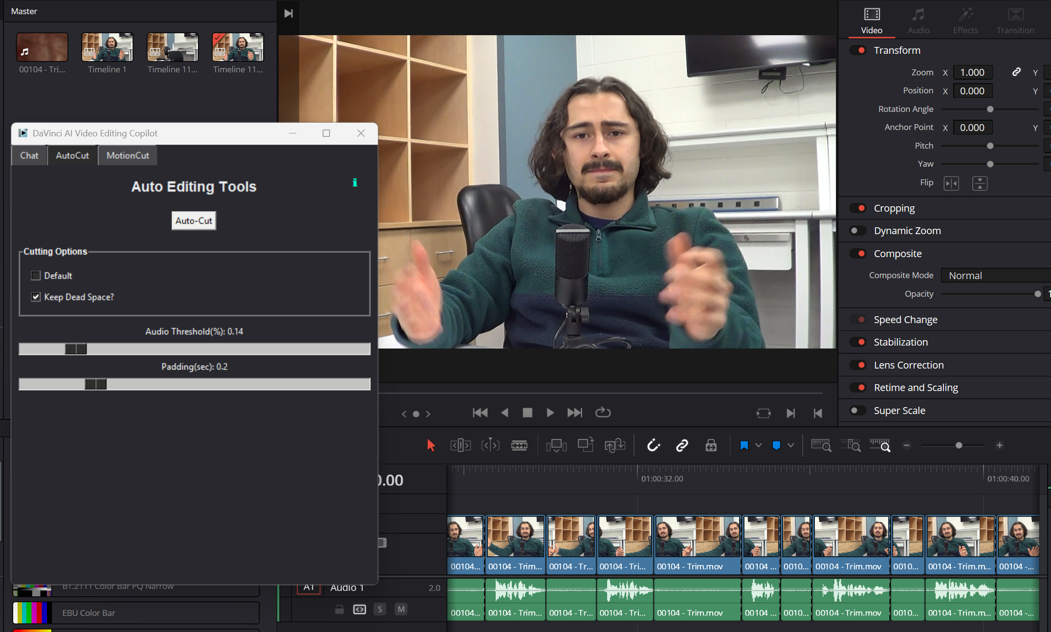Uncheck Keep Dead Space checkbox
Image resolution: width=1051 pixels, height=632 pixels.
coord(36,297)
